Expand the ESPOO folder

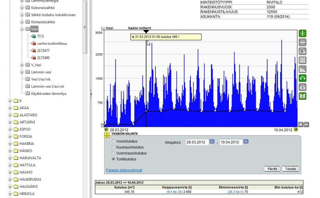click(10, 129)
